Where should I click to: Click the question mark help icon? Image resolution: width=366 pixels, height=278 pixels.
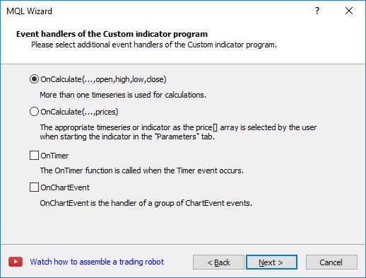point(317,11)
